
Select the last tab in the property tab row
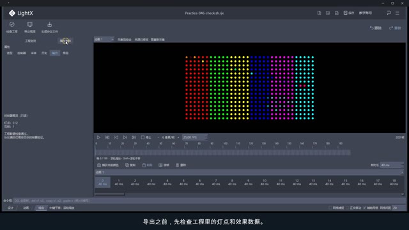pyautogui.click(x=65, y=53)
